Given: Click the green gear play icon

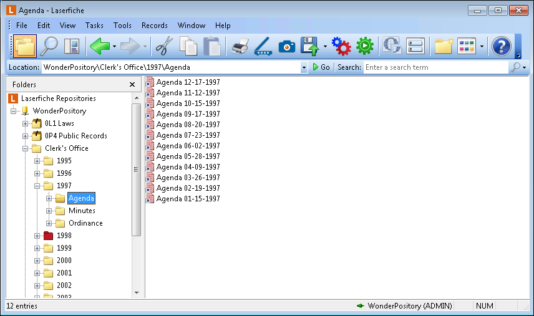Looking at the screenshot, I should coord(365,46).
